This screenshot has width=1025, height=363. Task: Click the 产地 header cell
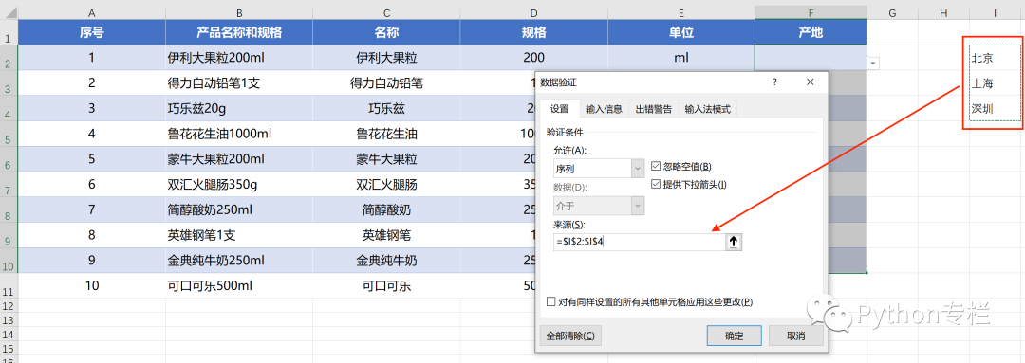[811, 32]
